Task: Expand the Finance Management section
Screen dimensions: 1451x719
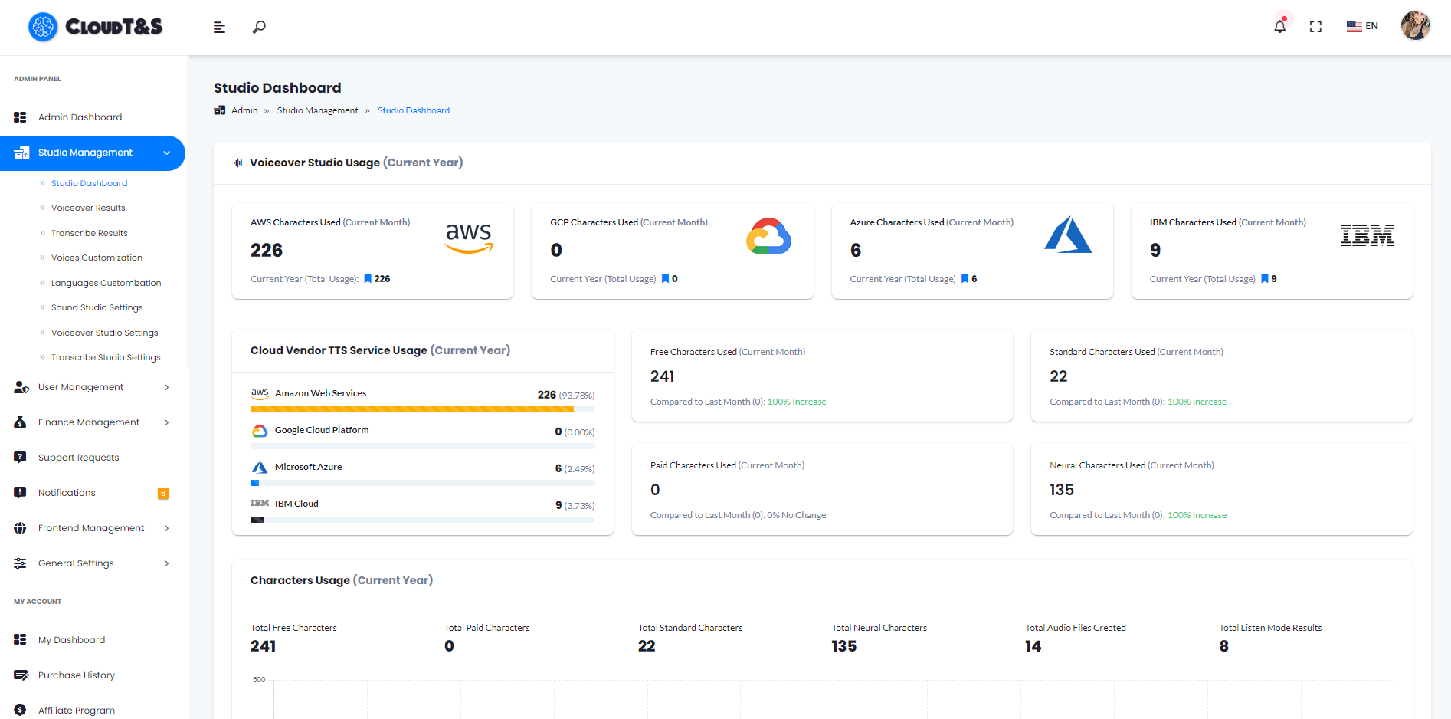Action: [166, 422]
